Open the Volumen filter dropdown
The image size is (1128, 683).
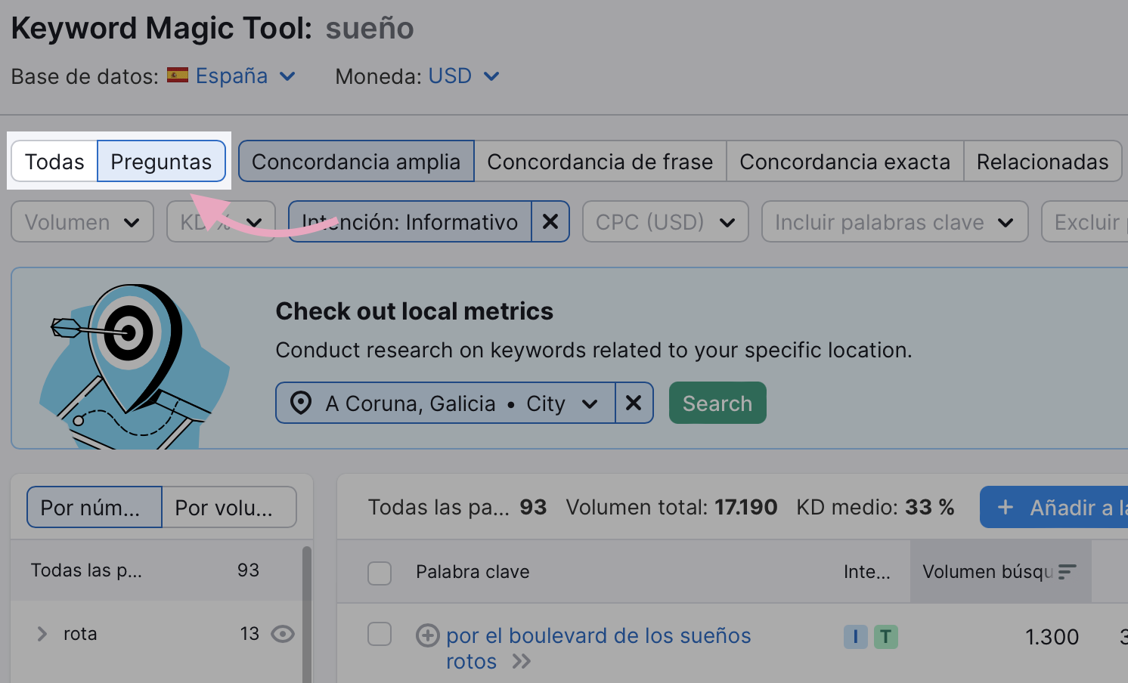click(82, 222)
